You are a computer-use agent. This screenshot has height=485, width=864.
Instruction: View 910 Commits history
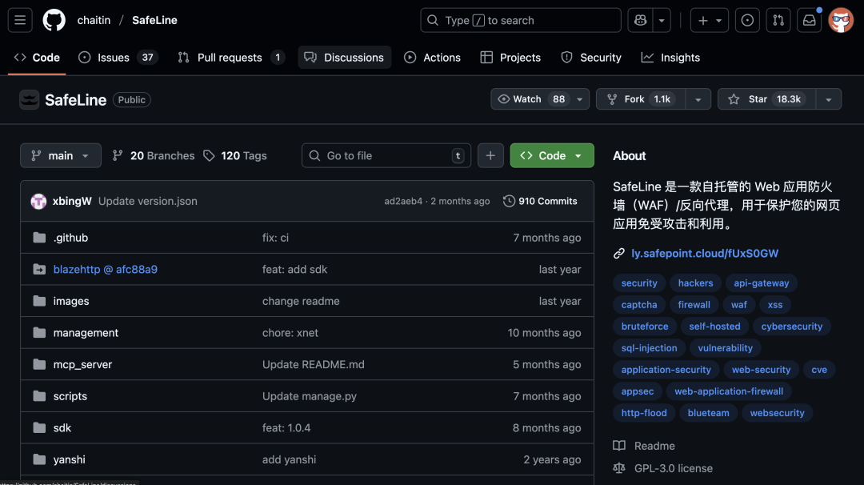540,201
